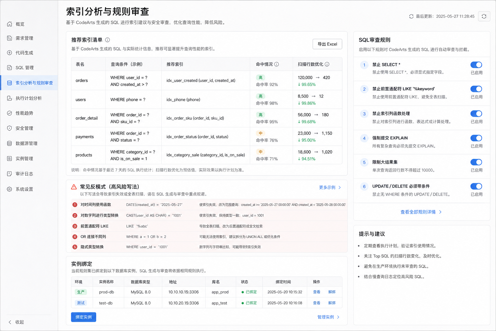Image resolution: width=496 pixels, height=331 pixels.
Task: Click 解绑 link for test-db
Action: click(x=332, y=303)
